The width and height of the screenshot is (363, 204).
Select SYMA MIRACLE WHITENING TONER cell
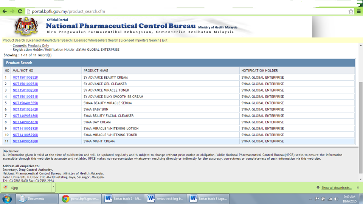161,135
